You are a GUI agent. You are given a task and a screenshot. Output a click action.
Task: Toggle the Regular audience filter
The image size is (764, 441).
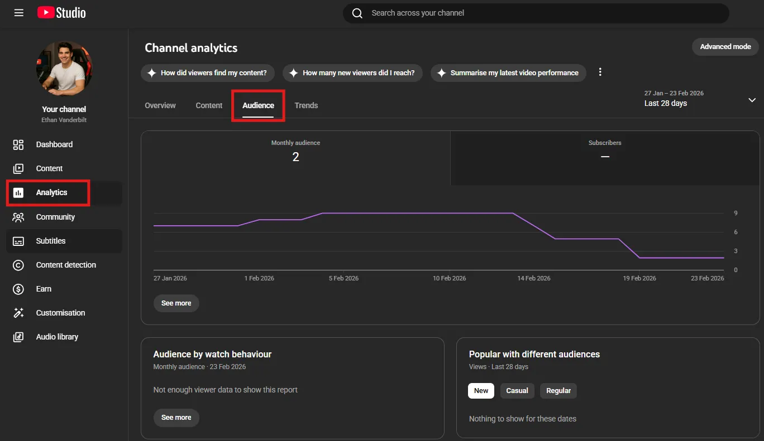[x=558, y=391]
